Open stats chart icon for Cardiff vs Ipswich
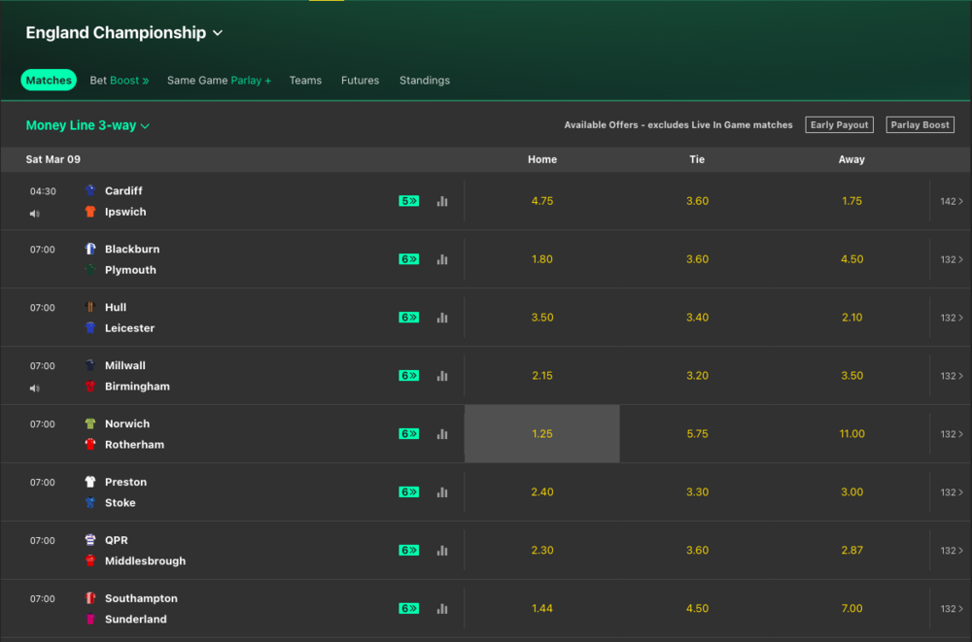The height and width of the screenshot is (642, 972). 442,201
